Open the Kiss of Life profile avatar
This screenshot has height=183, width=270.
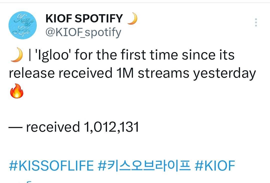tap(22, 25)
